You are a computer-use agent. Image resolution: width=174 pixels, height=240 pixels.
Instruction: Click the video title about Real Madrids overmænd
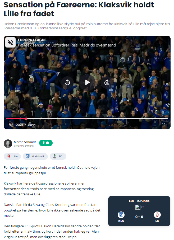[67, 45]
